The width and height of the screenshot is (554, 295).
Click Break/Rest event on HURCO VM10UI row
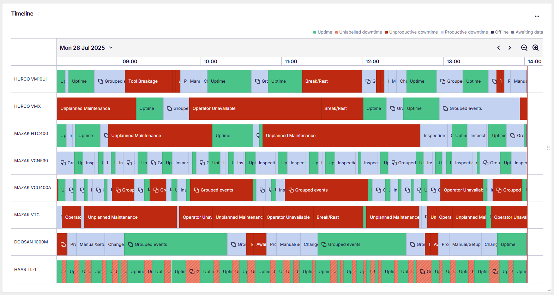(x=332, y=81)
